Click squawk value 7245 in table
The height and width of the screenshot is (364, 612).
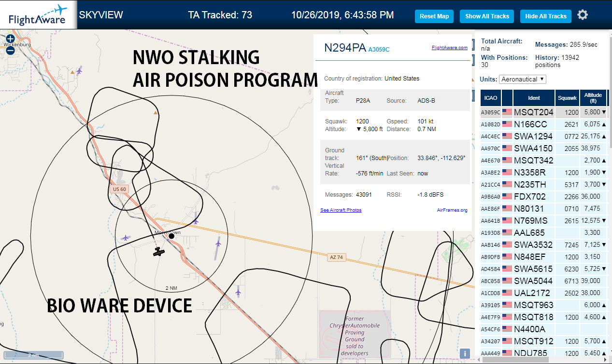click(572, 244)
